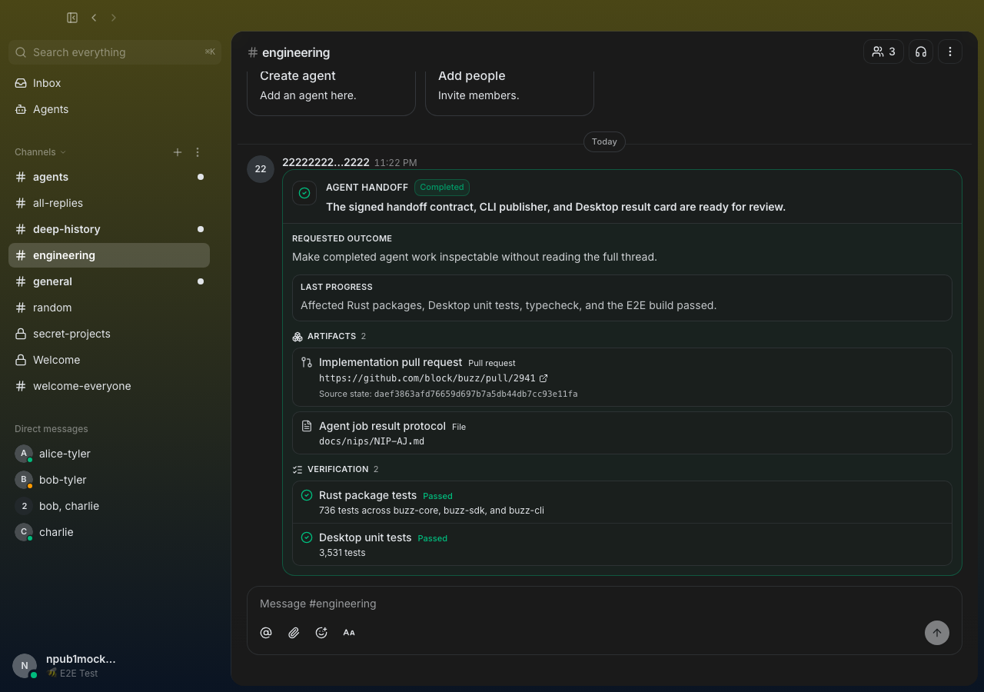The height and width of the screenshot is (692, 984).
Task: Click the Artifacts section icon
Action: [x=298, y=337]
